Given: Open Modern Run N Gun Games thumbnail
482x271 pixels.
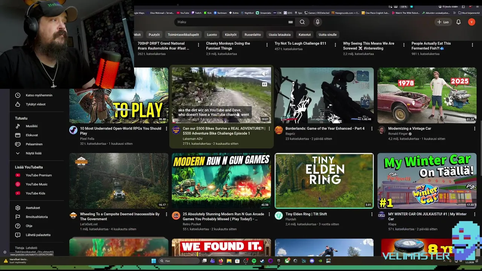Looking at the screenshot, I should point(221,181).
